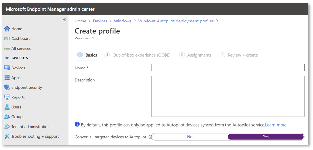Viewport: 313px width, 150px height.
Task: Click the Endpoint security shield icon
Action: tap(7, 87)
